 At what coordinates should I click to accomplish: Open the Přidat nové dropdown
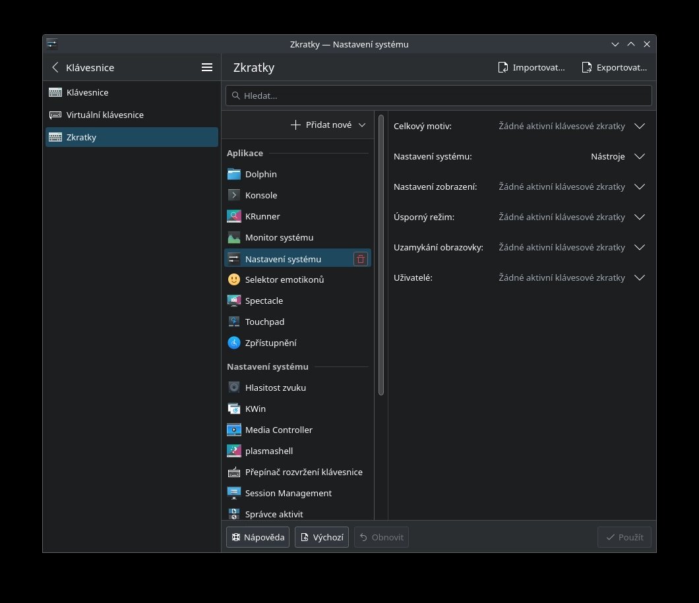click(x=328, y=125)
